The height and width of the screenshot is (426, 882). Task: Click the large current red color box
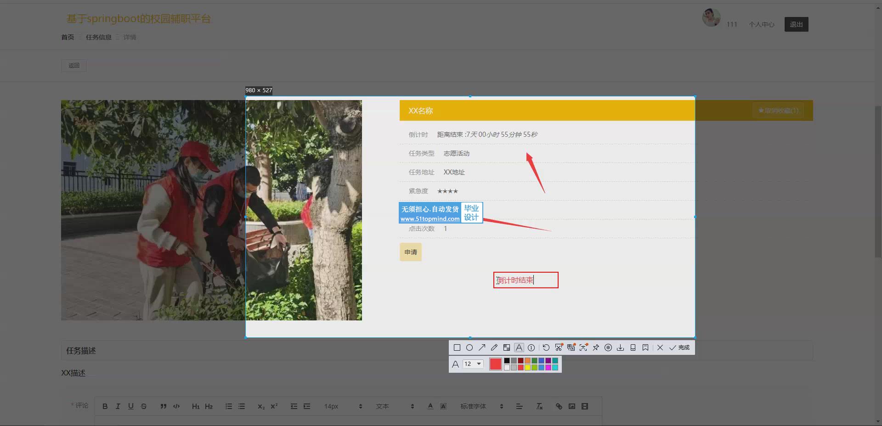[x=496, y=364]
